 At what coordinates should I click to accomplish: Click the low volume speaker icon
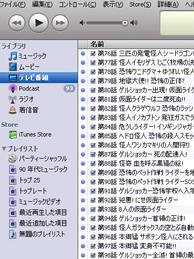[82, 23]
